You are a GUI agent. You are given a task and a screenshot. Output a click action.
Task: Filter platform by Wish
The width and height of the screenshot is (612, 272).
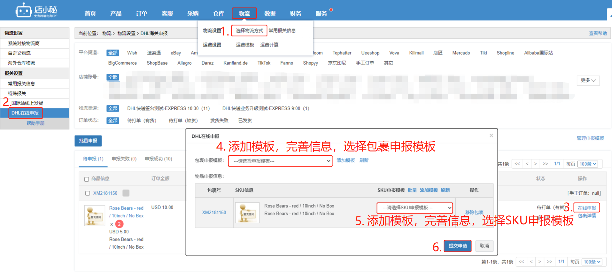(132, 53)
